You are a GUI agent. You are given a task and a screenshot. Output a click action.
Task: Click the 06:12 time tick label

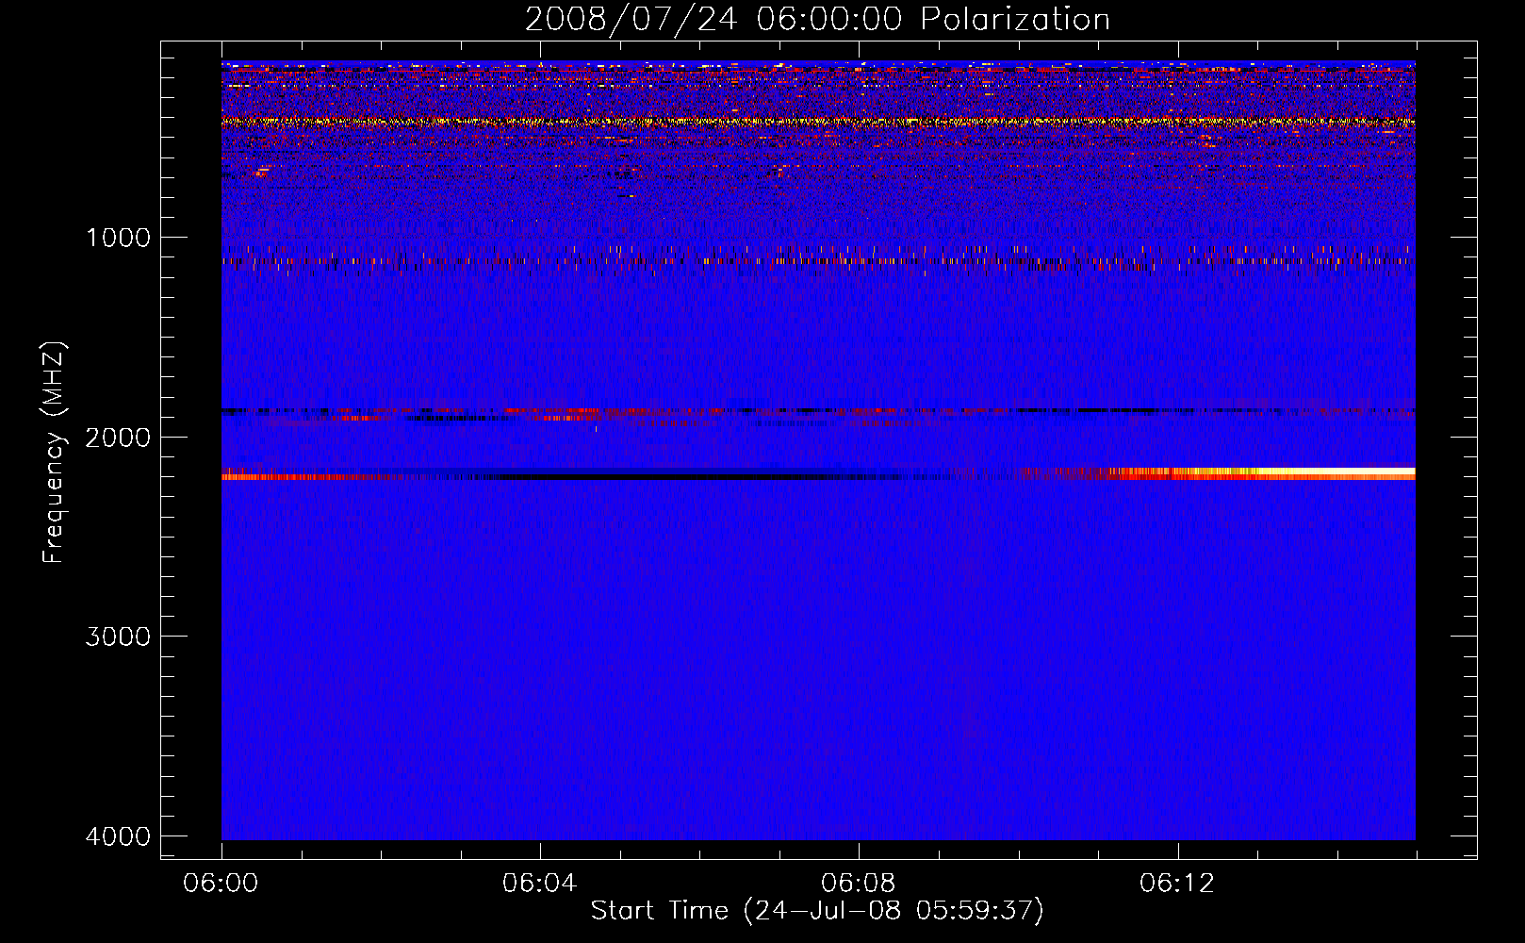click(1176, 884)
